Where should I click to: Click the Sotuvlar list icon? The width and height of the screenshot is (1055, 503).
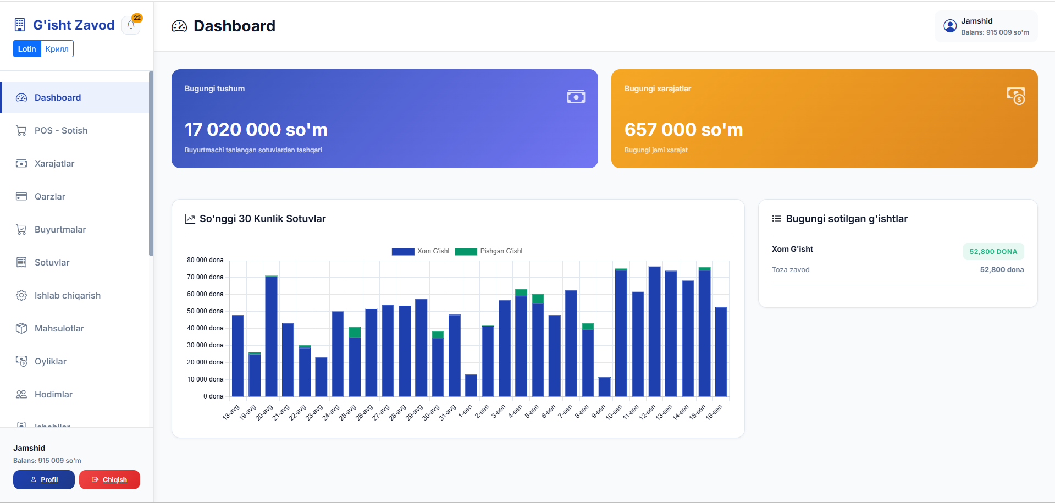tap(21, 262)
